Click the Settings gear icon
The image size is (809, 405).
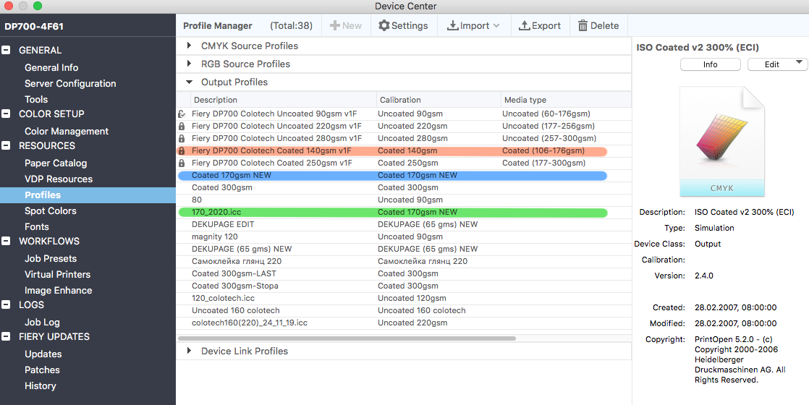384,25
